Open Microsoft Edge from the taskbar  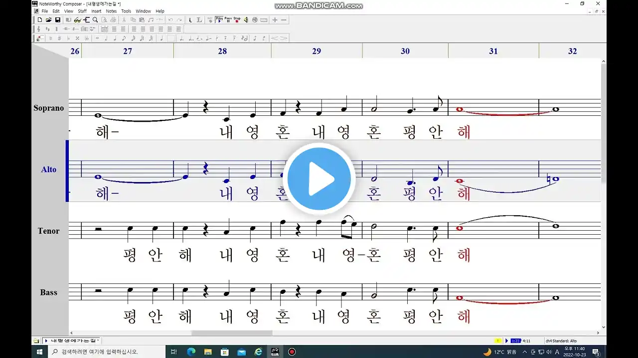(191, 352)
